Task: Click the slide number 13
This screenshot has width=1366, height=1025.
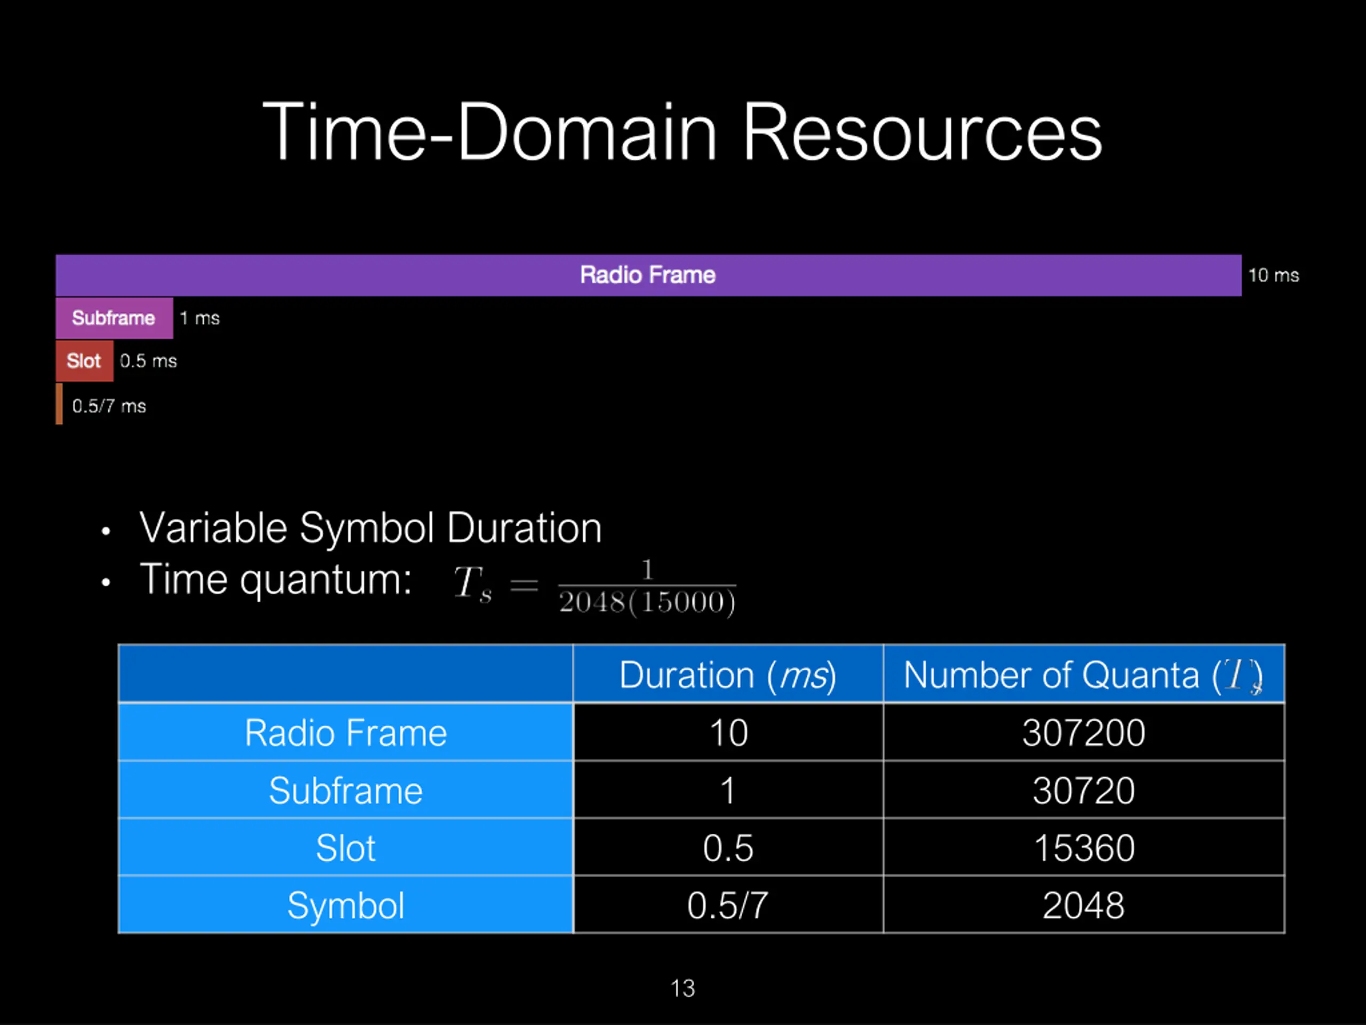Action: pos(682,988)
